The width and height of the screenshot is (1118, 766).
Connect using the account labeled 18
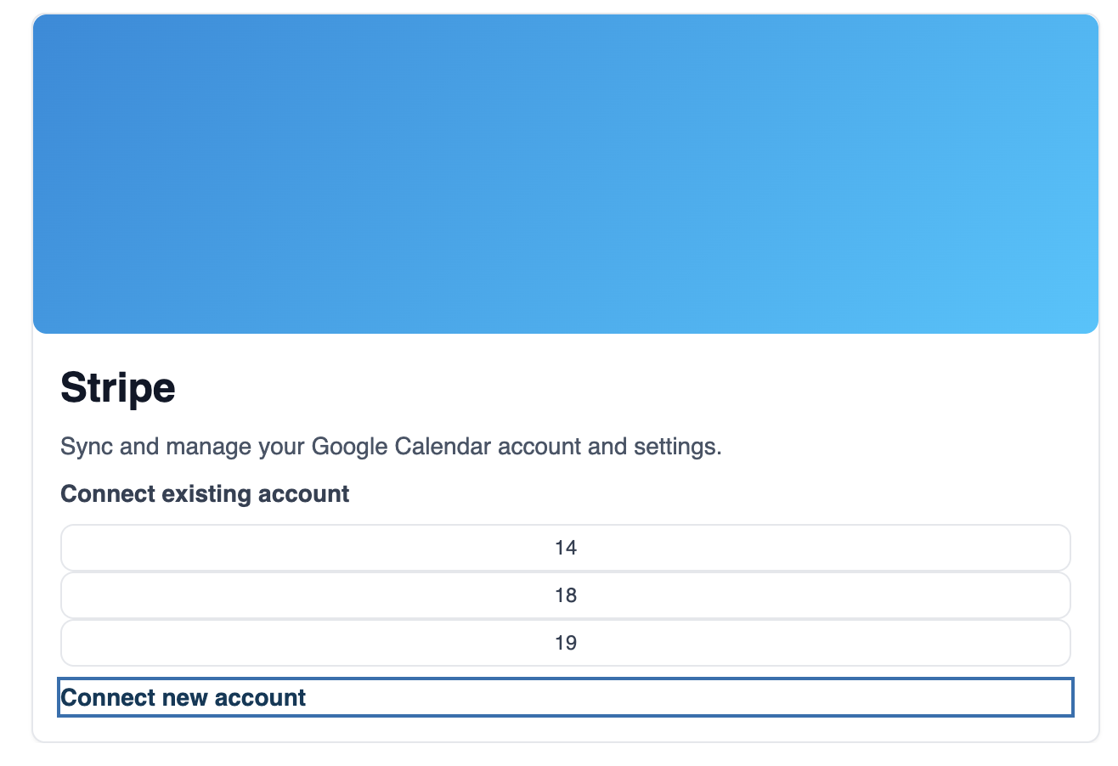tap(565, 595)
